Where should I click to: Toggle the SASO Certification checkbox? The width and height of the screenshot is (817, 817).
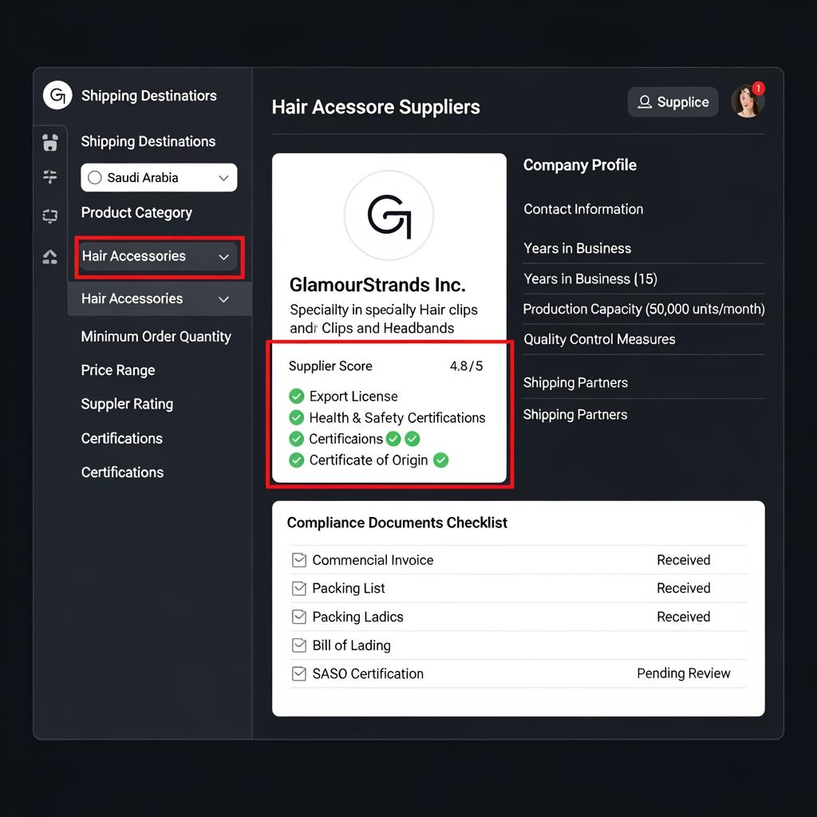(299, 674)
